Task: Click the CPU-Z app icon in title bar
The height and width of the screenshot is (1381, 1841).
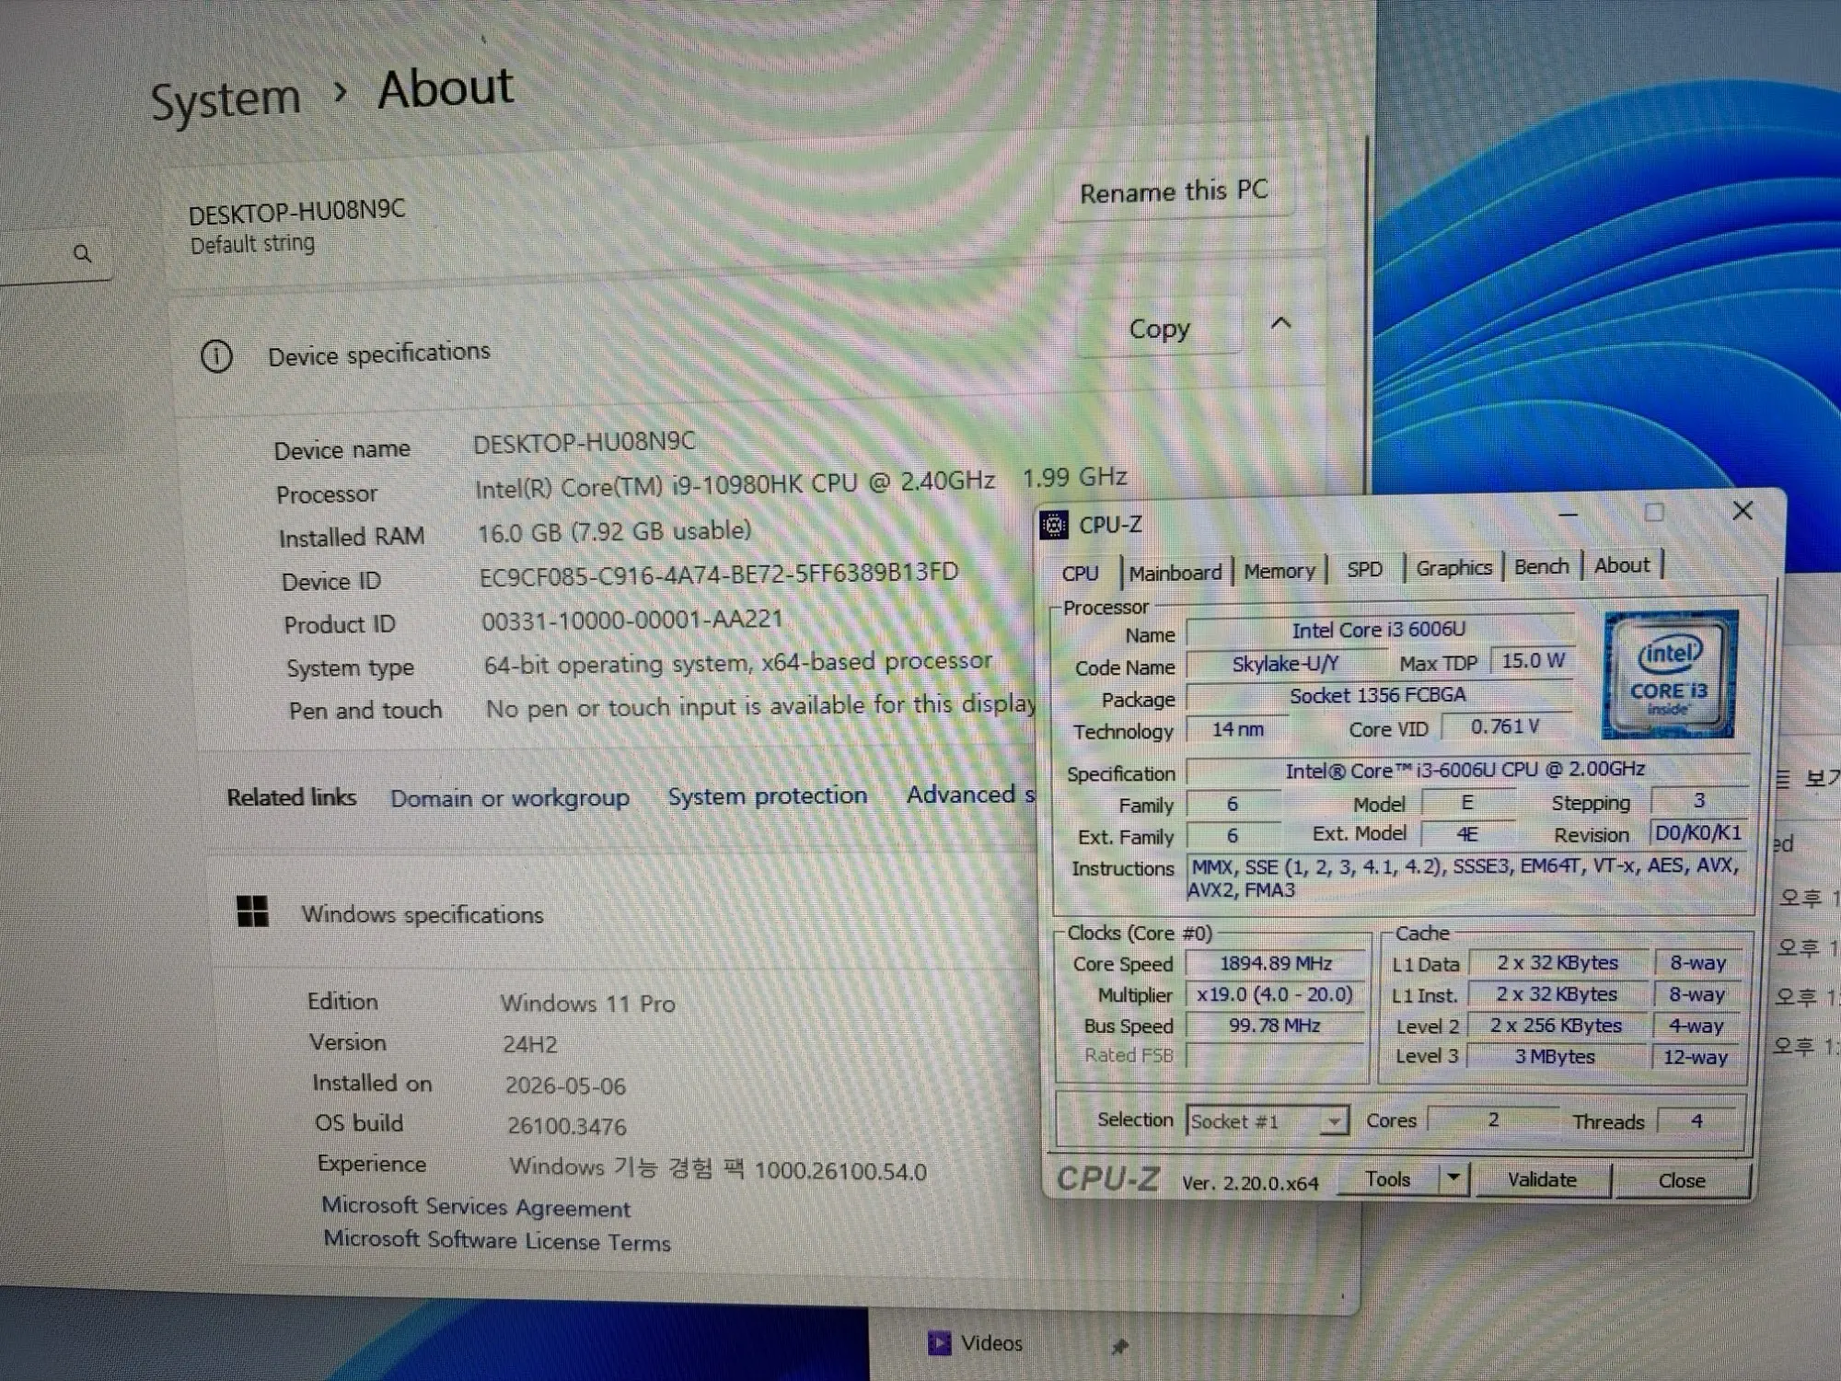Action: (1053, 525)
